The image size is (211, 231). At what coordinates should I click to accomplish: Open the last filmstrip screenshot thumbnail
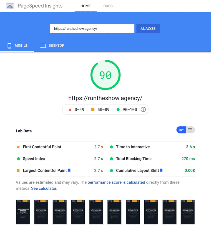click(188, 212)
